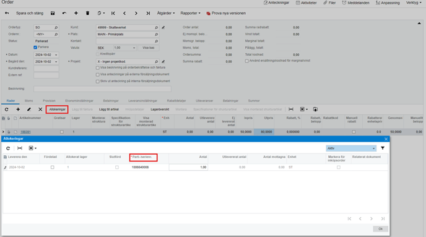The height and width of the screenshot is (237, 426).
Task: Open filter funnel in Allokeringar dialog
Action: coord(383,149)
